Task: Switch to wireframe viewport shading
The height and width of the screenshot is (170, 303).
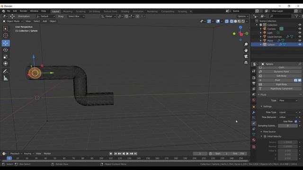Action: [232, 21]
